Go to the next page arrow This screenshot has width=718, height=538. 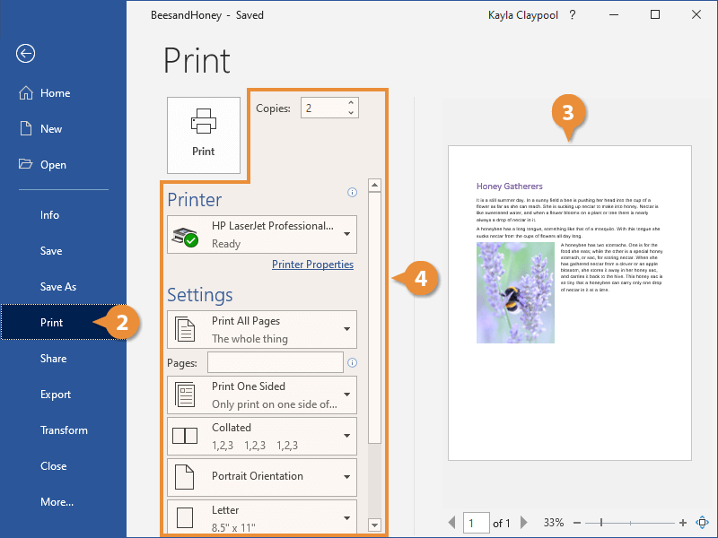525,523
